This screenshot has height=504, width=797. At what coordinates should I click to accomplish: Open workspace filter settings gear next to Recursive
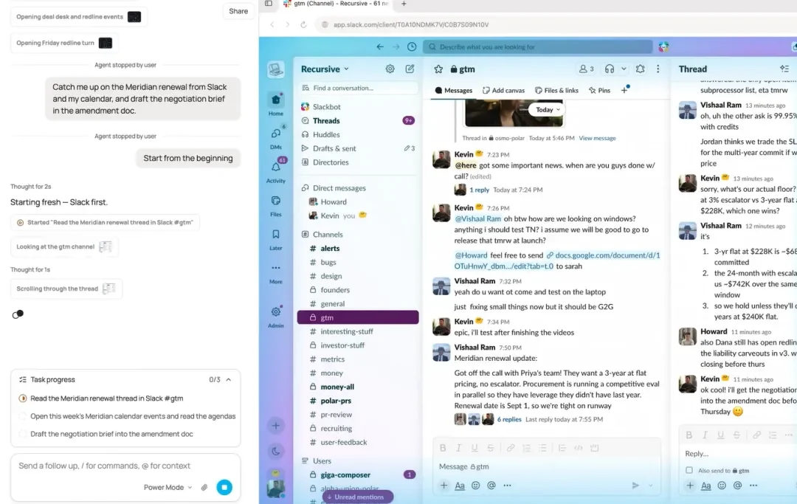coord(390,69)
